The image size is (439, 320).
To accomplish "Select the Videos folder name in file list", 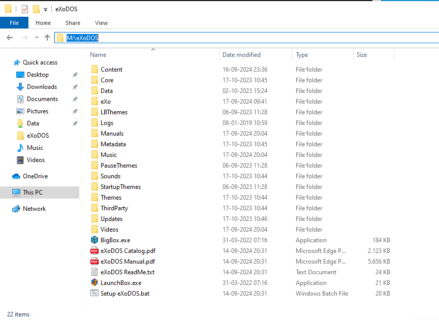I will click(109, 229).
